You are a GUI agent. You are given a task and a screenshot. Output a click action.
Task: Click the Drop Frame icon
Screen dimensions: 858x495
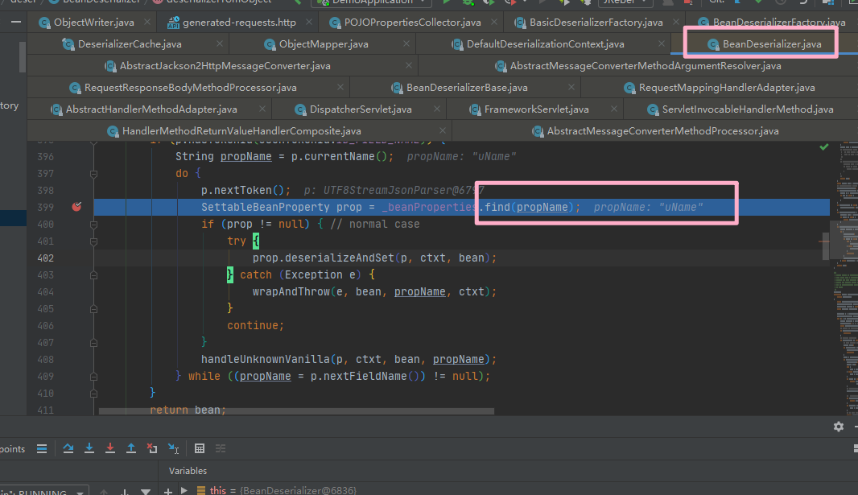152,449
